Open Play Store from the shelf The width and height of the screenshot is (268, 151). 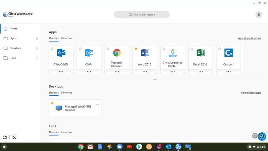[139, 147]
